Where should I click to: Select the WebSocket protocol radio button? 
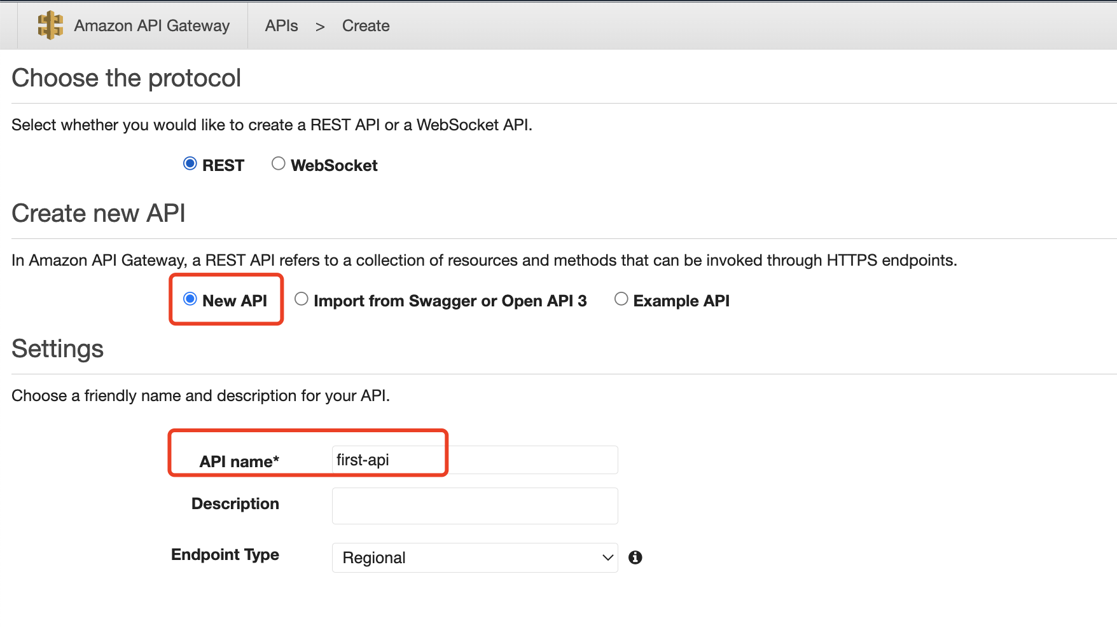(x=278, y=164)
